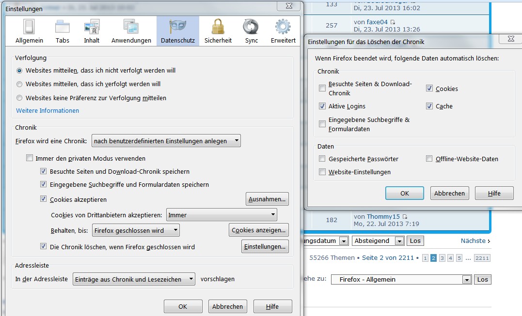Open the Tabs settings icon
The height and width of the screenshot is (316, 522).
[x=62, y=31]
